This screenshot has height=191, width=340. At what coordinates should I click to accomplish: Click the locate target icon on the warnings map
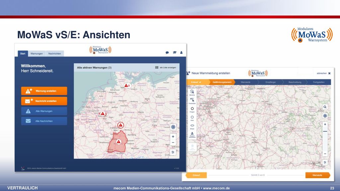pos(173,127)
